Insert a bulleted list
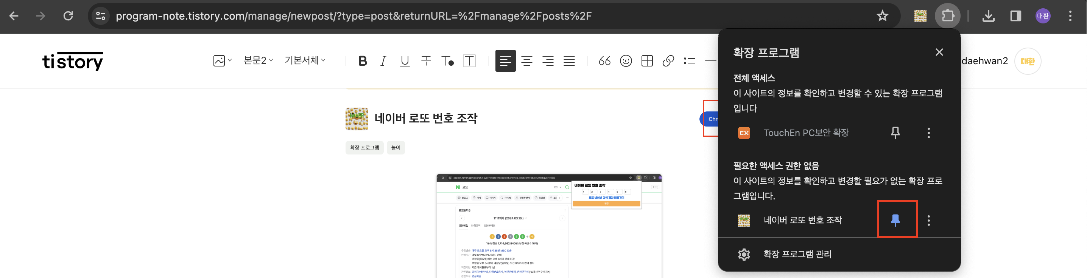 coord(690,61)
